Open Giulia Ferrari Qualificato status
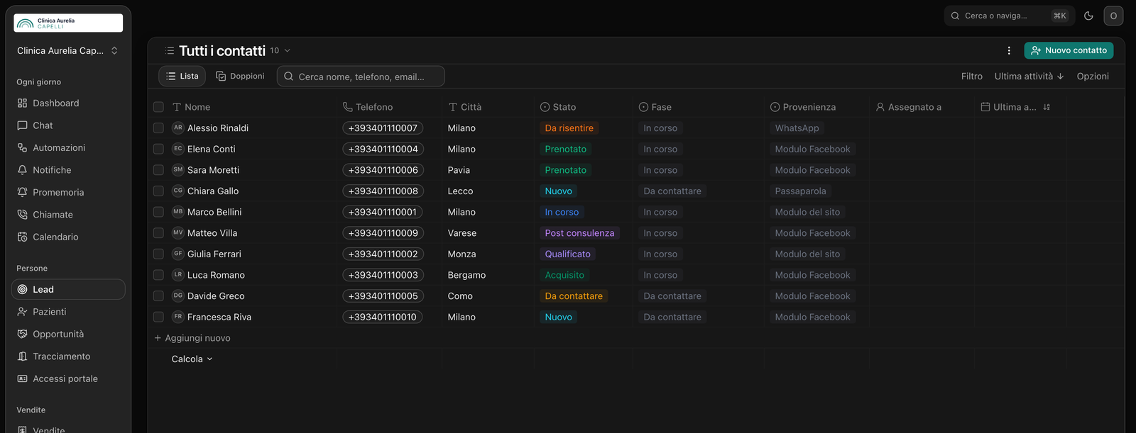 tap(567, 254)
